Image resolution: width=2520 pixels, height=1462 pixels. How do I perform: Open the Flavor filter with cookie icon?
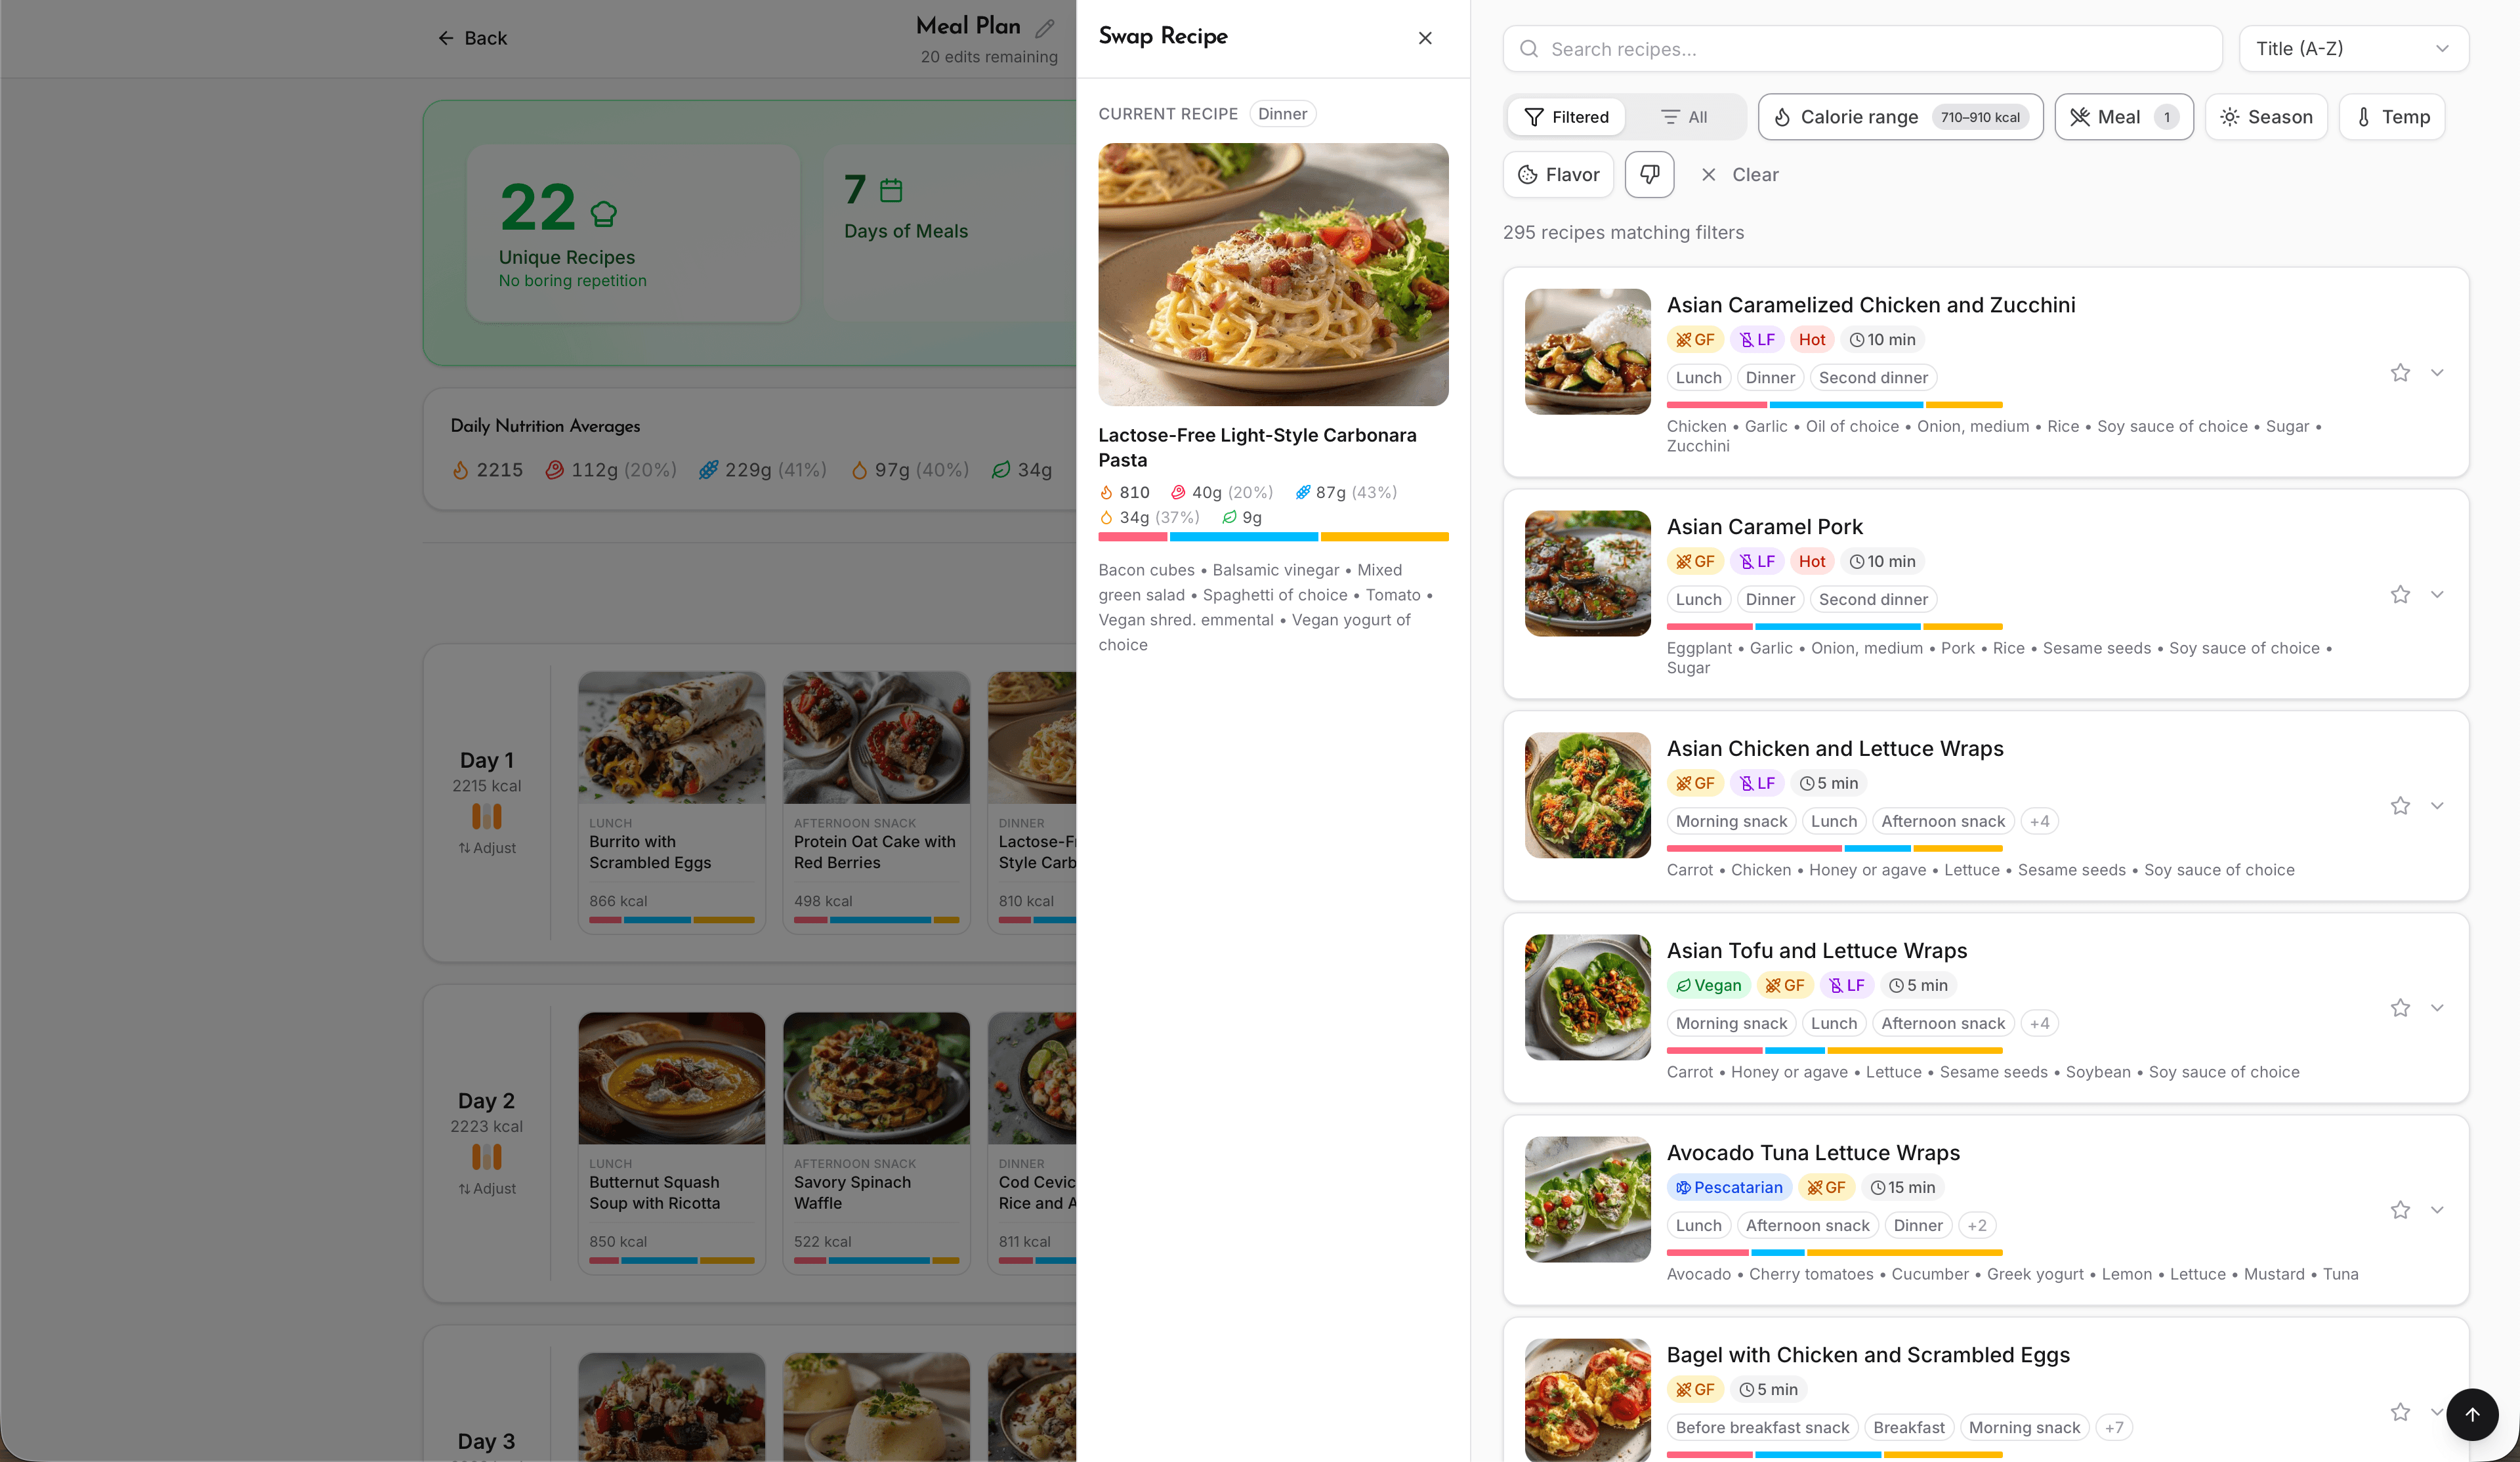click(x=1558, y=174)
